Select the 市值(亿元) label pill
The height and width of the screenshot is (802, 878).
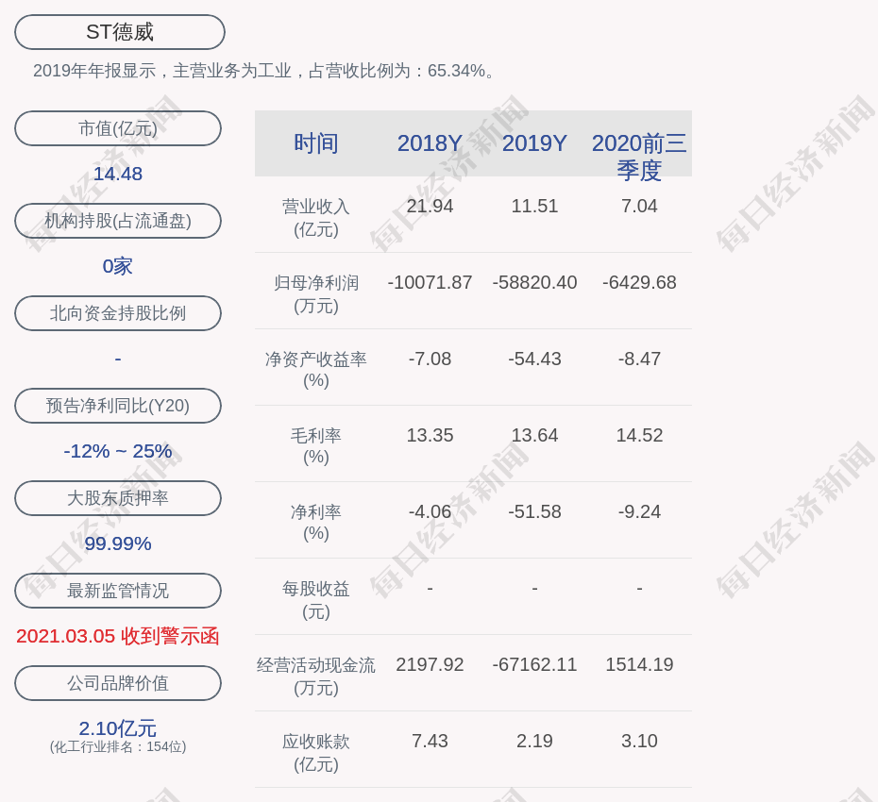pos(118,128)
